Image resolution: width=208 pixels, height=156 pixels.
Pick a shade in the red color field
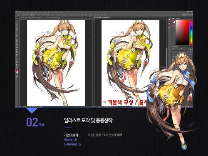click(182, 32)
